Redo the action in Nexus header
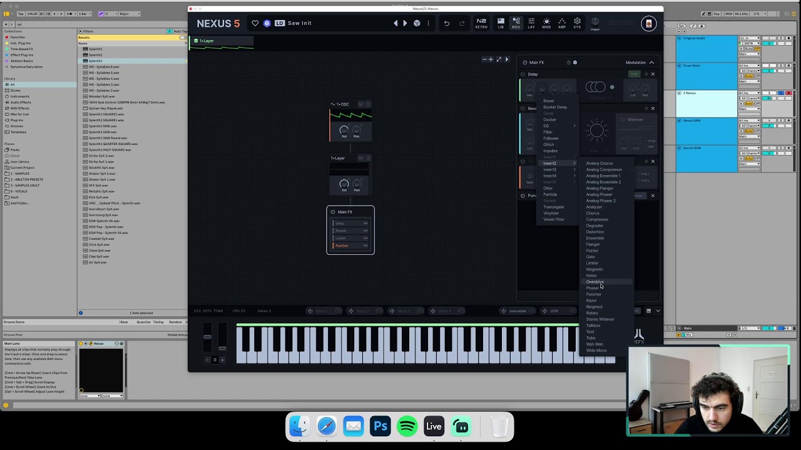 coord(462,23)
